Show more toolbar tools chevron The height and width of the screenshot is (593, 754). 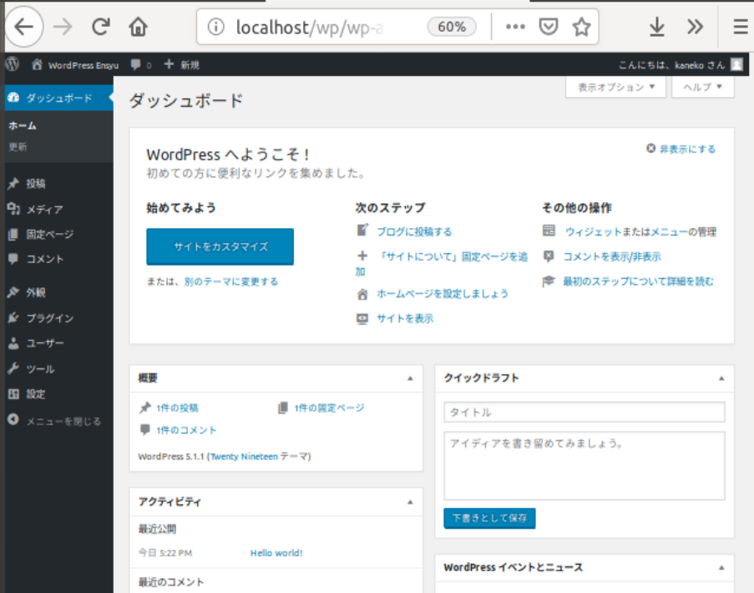pyautogui.click(x=696, y=27)
